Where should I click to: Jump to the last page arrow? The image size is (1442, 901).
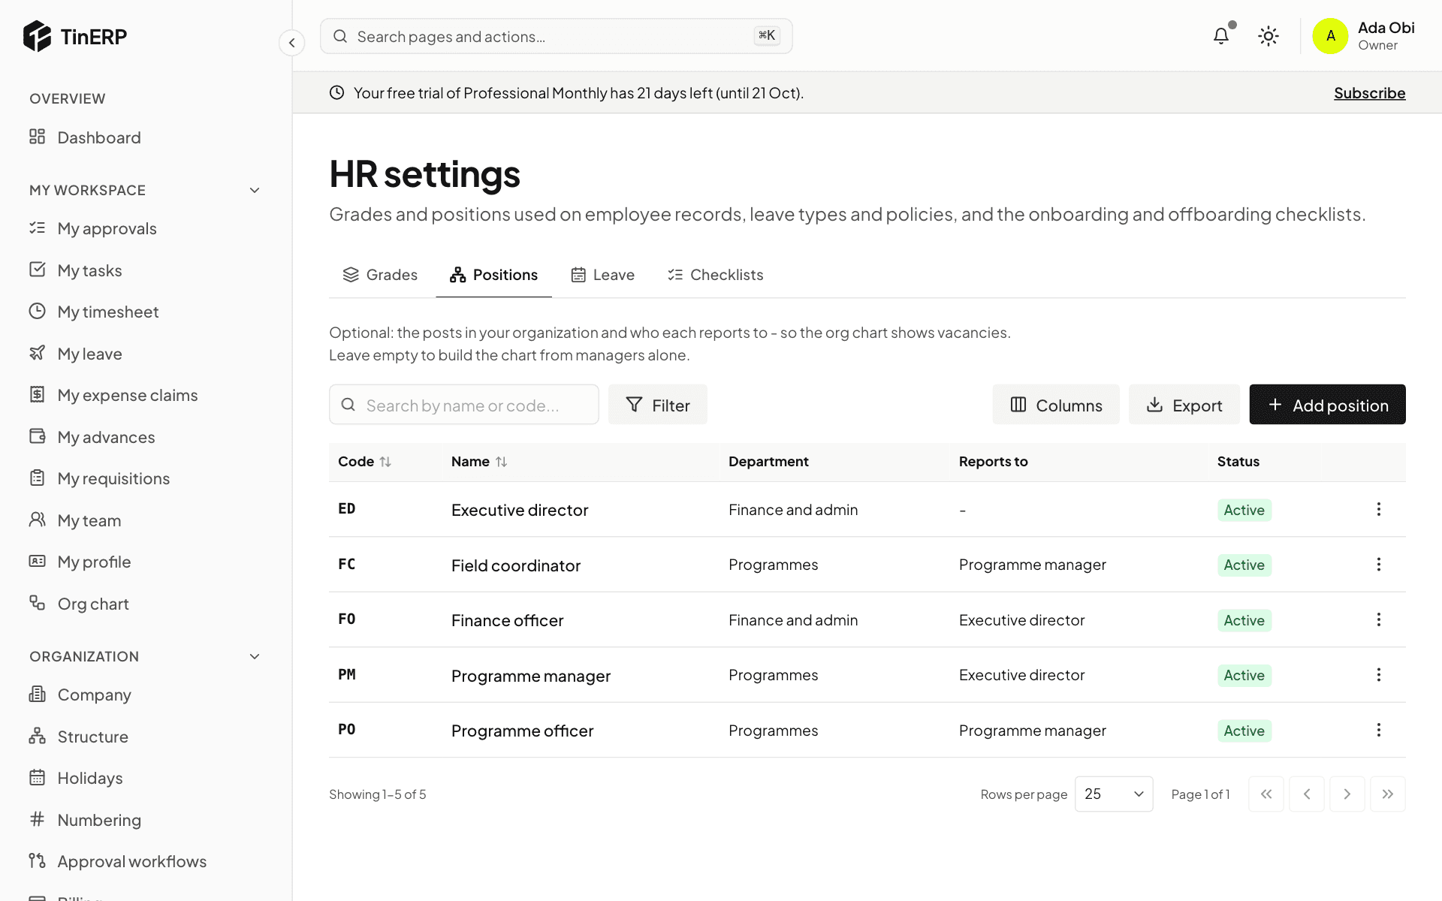[x=1388, y=794]
